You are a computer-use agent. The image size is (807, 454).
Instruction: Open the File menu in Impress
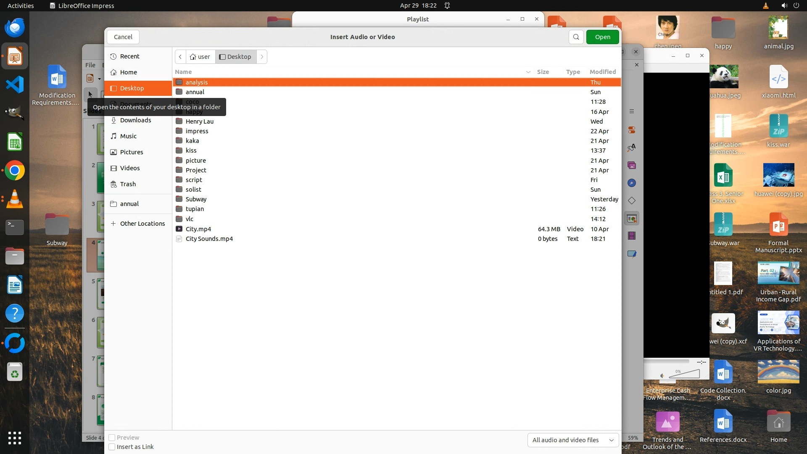[90, 65]
